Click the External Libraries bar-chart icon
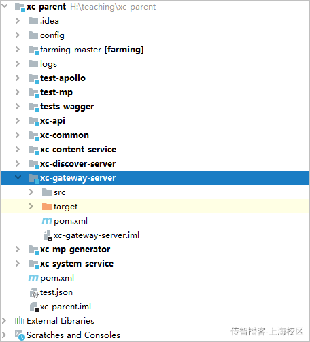 [x=20, y=321]
